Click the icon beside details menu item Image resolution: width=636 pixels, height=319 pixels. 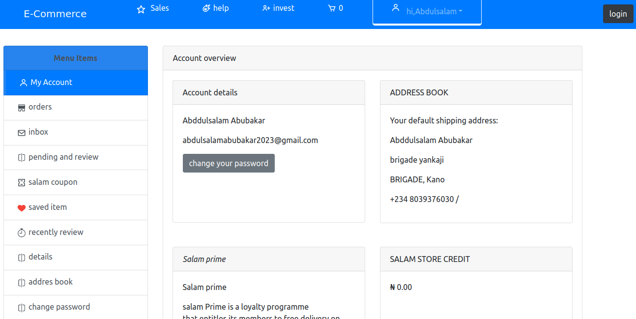coord(22,258)
